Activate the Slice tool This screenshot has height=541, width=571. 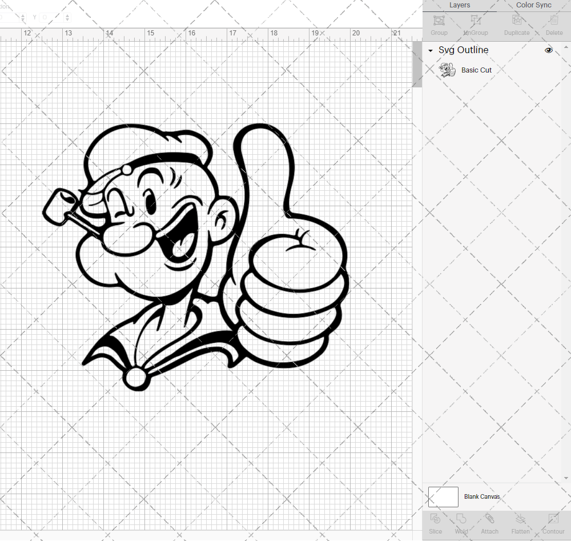point(435,523)
